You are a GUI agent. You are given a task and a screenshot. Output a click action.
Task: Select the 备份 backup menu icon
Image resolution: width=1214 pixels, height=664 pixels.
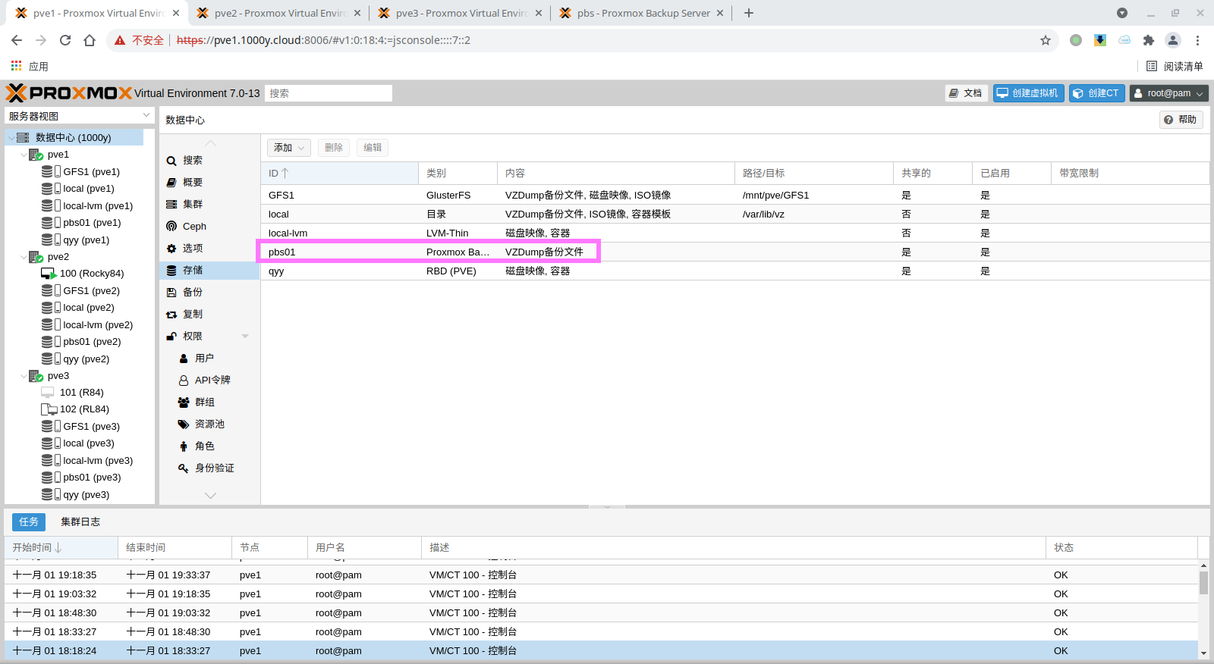171,293
